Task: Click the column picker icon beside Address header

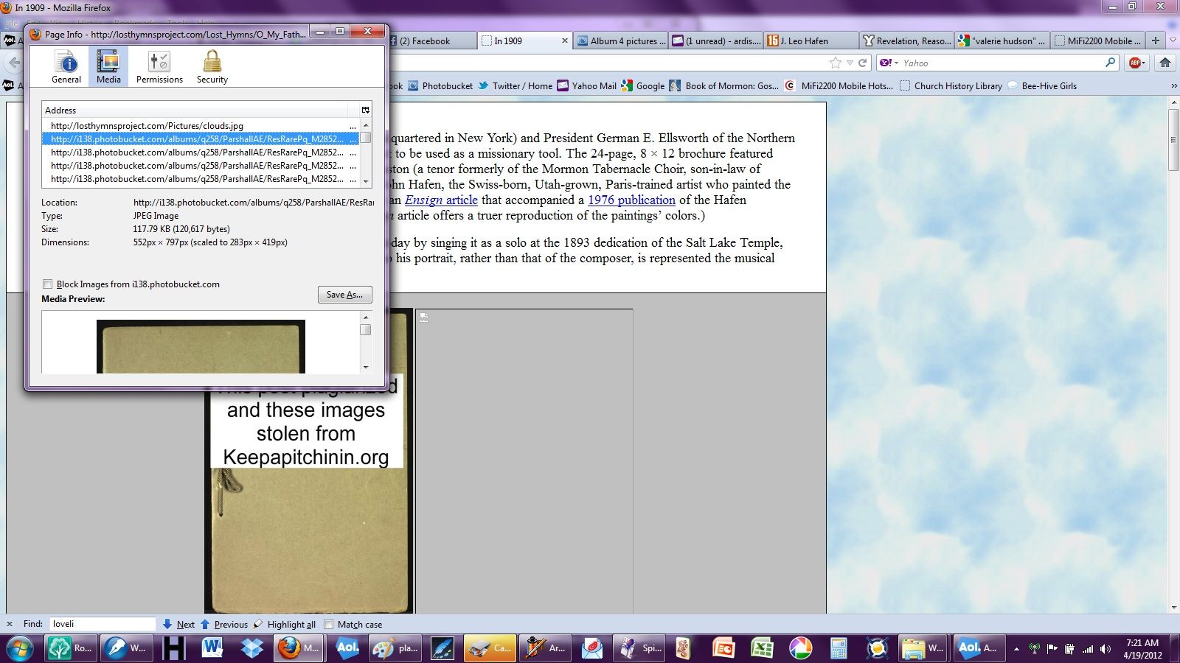Action: [365, 110]
